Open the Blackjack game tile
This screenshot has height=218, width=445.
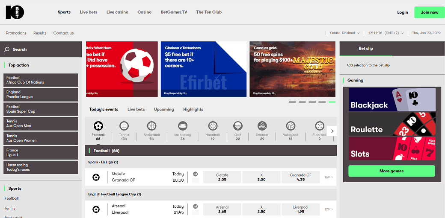[392, 99]
